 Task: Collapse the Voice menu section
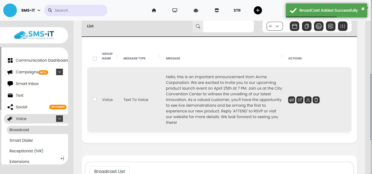60,119
